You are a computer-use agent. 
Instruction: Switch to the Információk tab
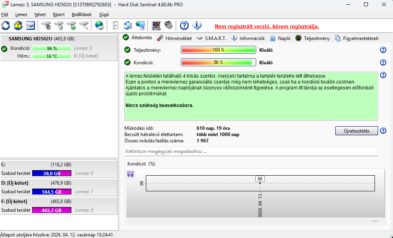[248, 38]
